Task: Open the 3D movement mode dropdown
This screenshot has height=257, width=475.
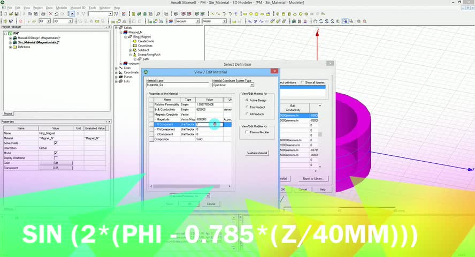Action: tap(70, 21)
